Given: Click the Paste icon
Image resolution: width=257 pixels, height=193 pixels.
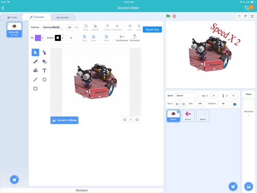Looking at the screenshot, I should point(94,38).
